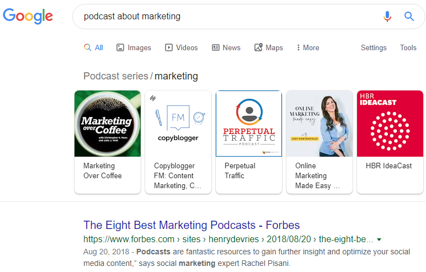Click the forbes.com result URL
Viewport: 426px width, 272px height.
click(x=228, y=239)
